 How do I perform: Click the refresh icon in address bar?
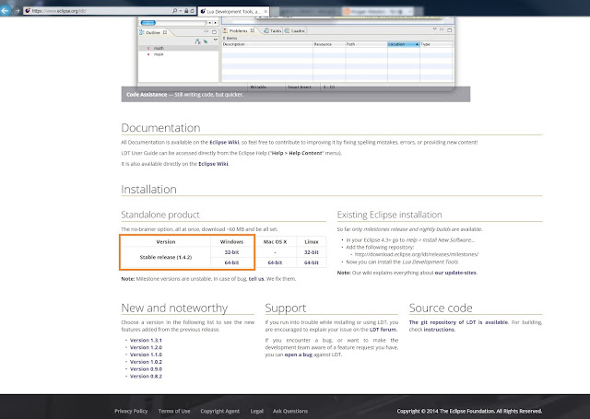[x=193, y=11]
